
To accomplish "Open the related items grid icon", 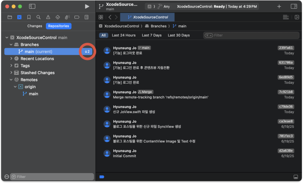I will 101,17.
